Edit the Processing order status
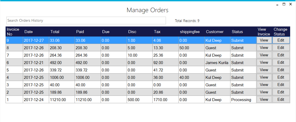The height and width of the screenshot is (122, 296). (x=281, y=100)
